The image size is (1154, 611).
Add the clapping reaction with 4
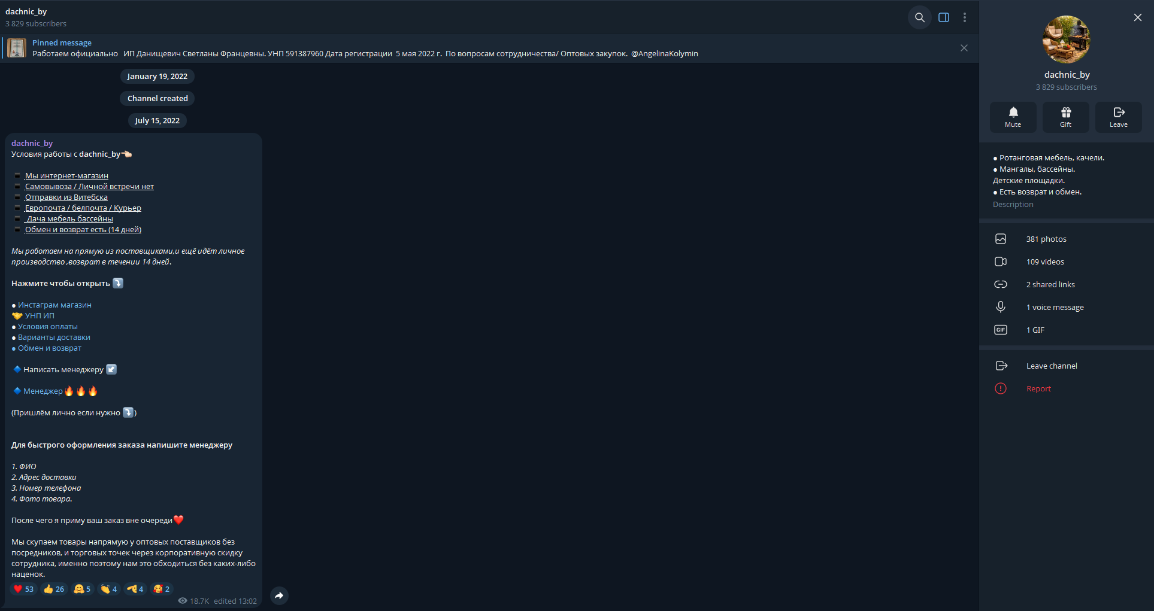point(108,589)
